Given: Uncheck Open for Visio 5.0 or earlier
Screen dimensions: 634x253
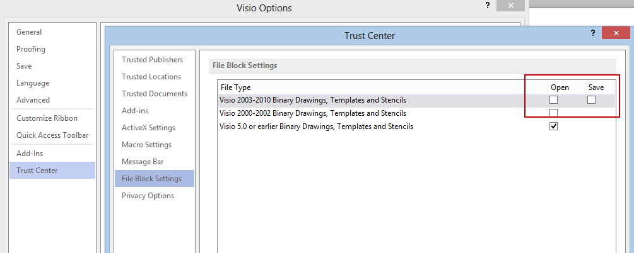Looking at the screenshot, I should pyautogui.click(x=553, y=126).
